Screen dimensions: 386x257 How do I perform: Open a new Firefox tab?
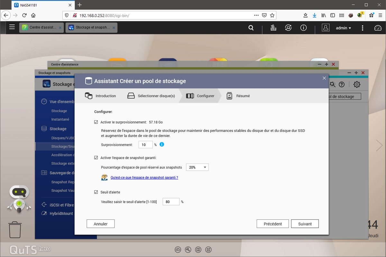pyautogui.click(x=80, y=5)
